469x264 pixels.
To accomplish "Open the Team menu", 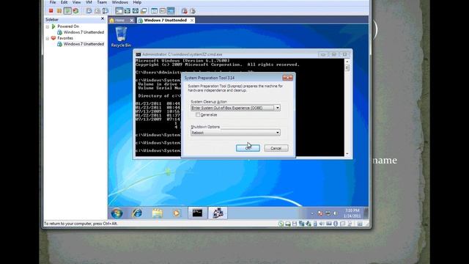I will pyautogui.click(x=102, y=2).
